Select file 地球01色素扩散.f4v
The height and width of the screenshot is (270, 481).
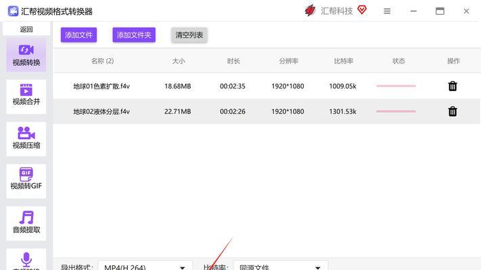click(x=101, y=86)
